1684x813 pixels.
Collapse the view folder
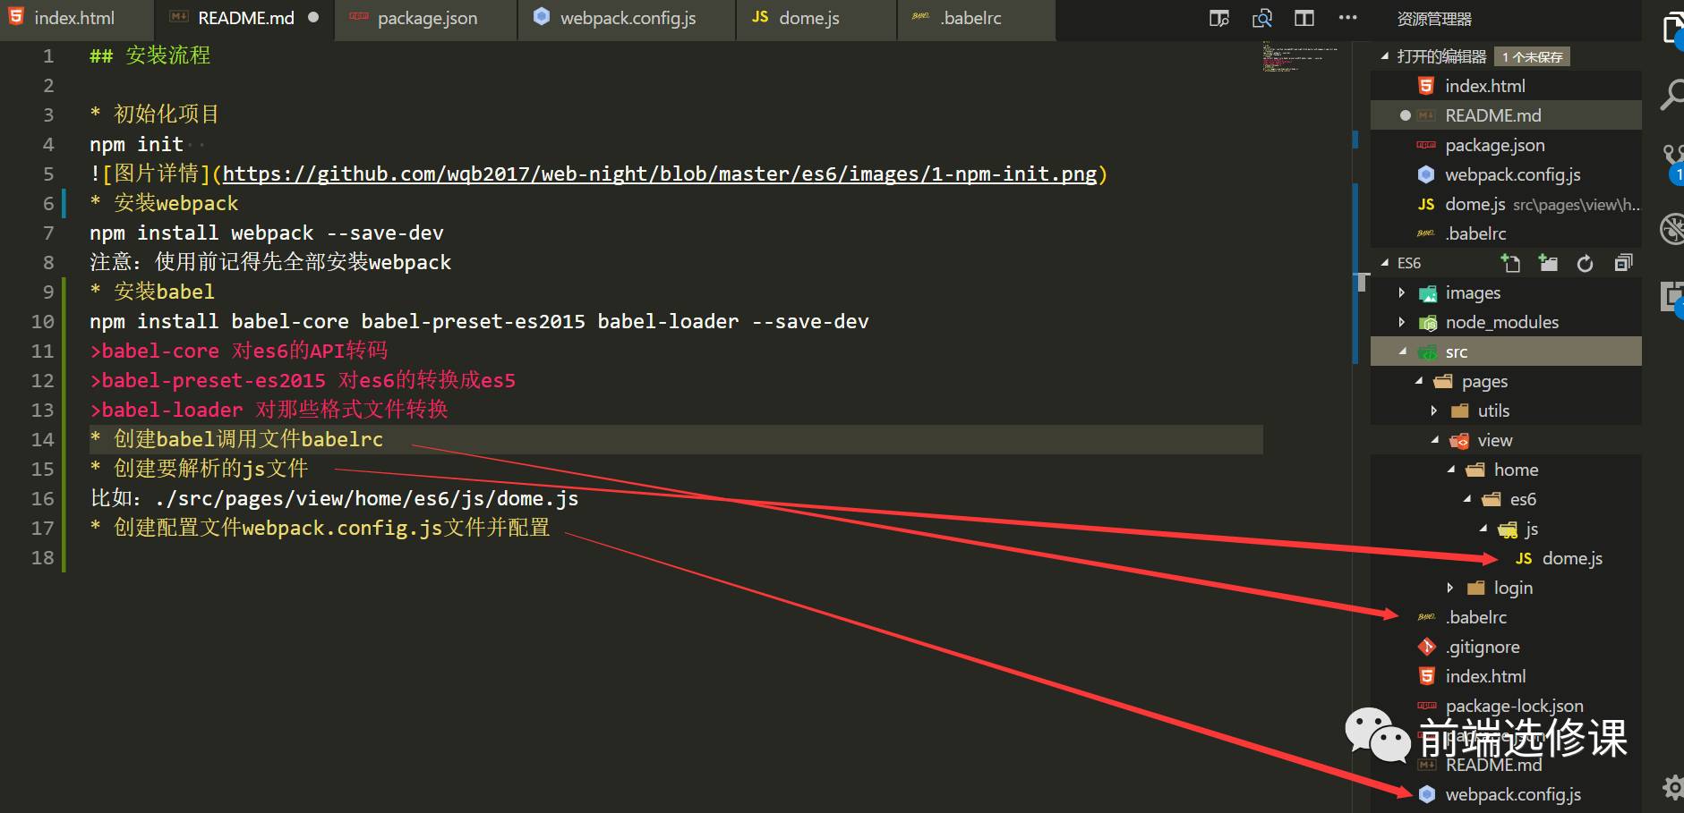(1434, 440)
